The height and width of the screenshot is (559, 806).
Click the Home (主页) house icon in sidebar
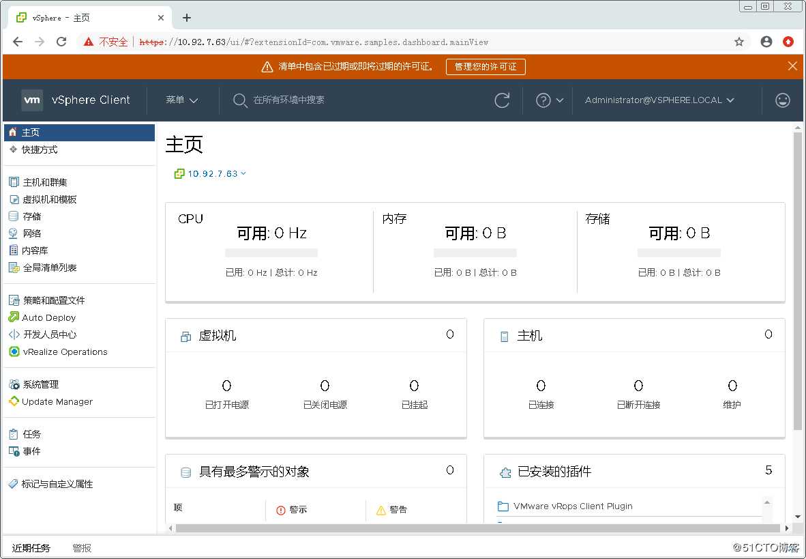(x=14, y=132)
